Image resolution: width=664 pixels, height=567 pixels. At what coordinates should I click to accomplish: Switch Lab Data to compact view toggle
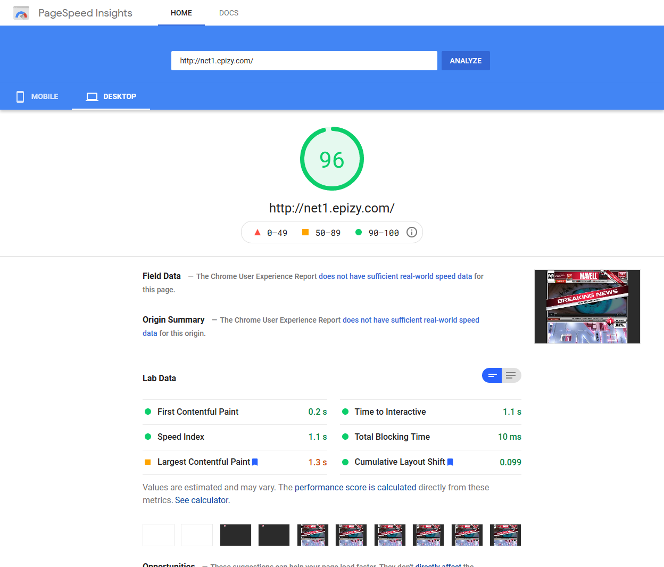coord(492,375)
